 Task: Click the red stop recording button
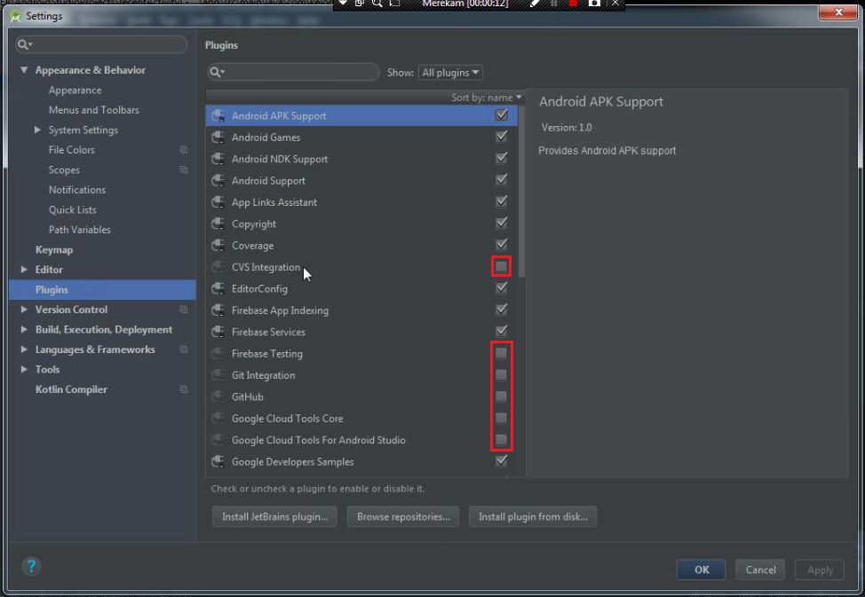pyautogui.click(x=573, y=4)
